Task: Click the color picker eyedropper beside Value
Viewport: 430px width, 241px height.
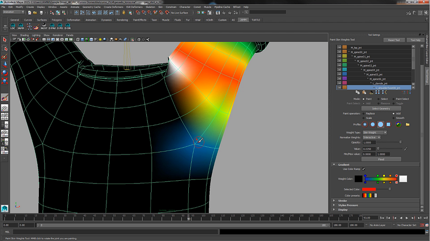Action: (405, 149)
